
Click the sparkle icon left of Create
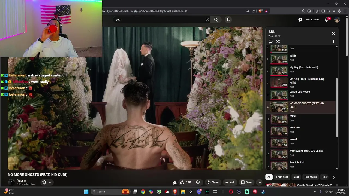[x=300, y=20]
